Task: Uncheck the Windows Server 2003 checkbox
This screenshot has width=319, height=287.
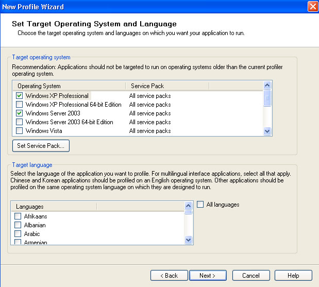Action: coord(20,113)
